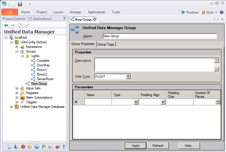Open the Data Type dropdown
226x152 pixels.
[x=128, y=77]
